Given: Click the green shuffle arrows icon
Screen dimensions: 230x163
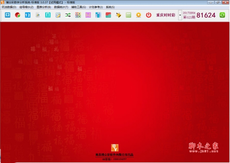Looking at the screenshot, I should pyautogui.click(x=68, y=15).
